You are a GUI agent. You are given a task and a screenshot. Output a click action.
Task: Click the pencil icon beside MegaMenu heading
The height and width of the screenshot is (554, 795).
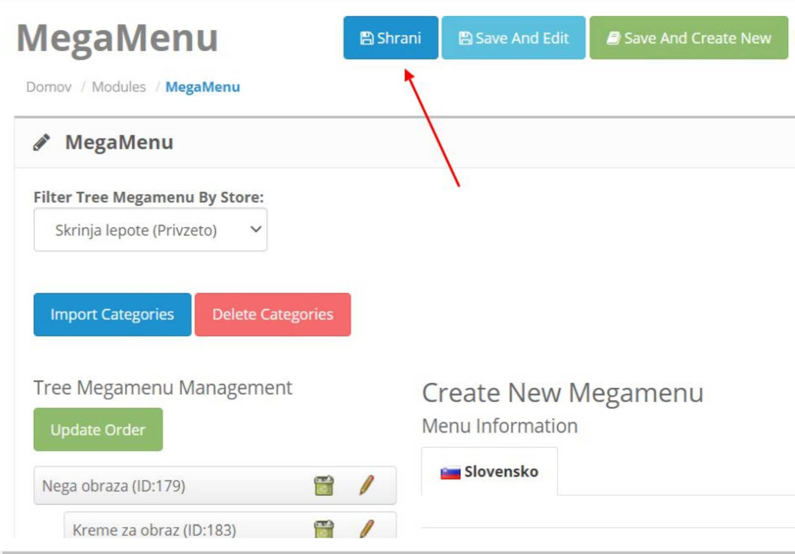point(42,142)
